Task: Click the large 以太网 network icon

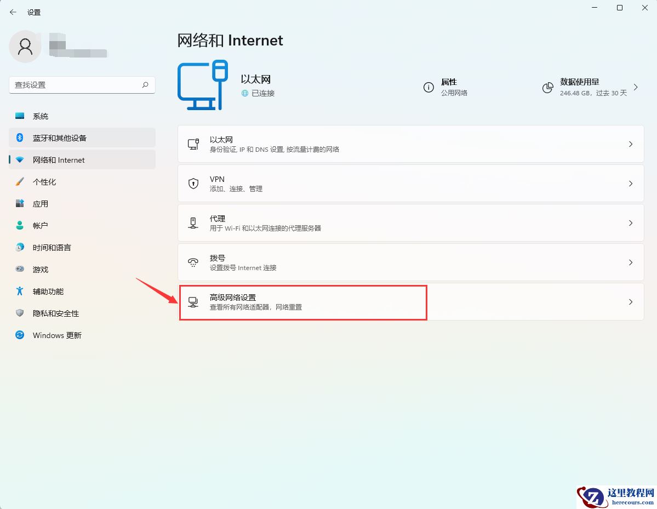Action: point(203,85)
